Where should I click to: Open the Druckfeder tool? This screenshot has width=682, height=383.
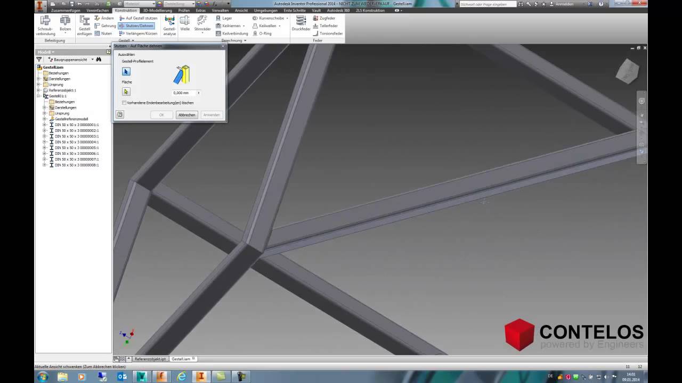301,24
